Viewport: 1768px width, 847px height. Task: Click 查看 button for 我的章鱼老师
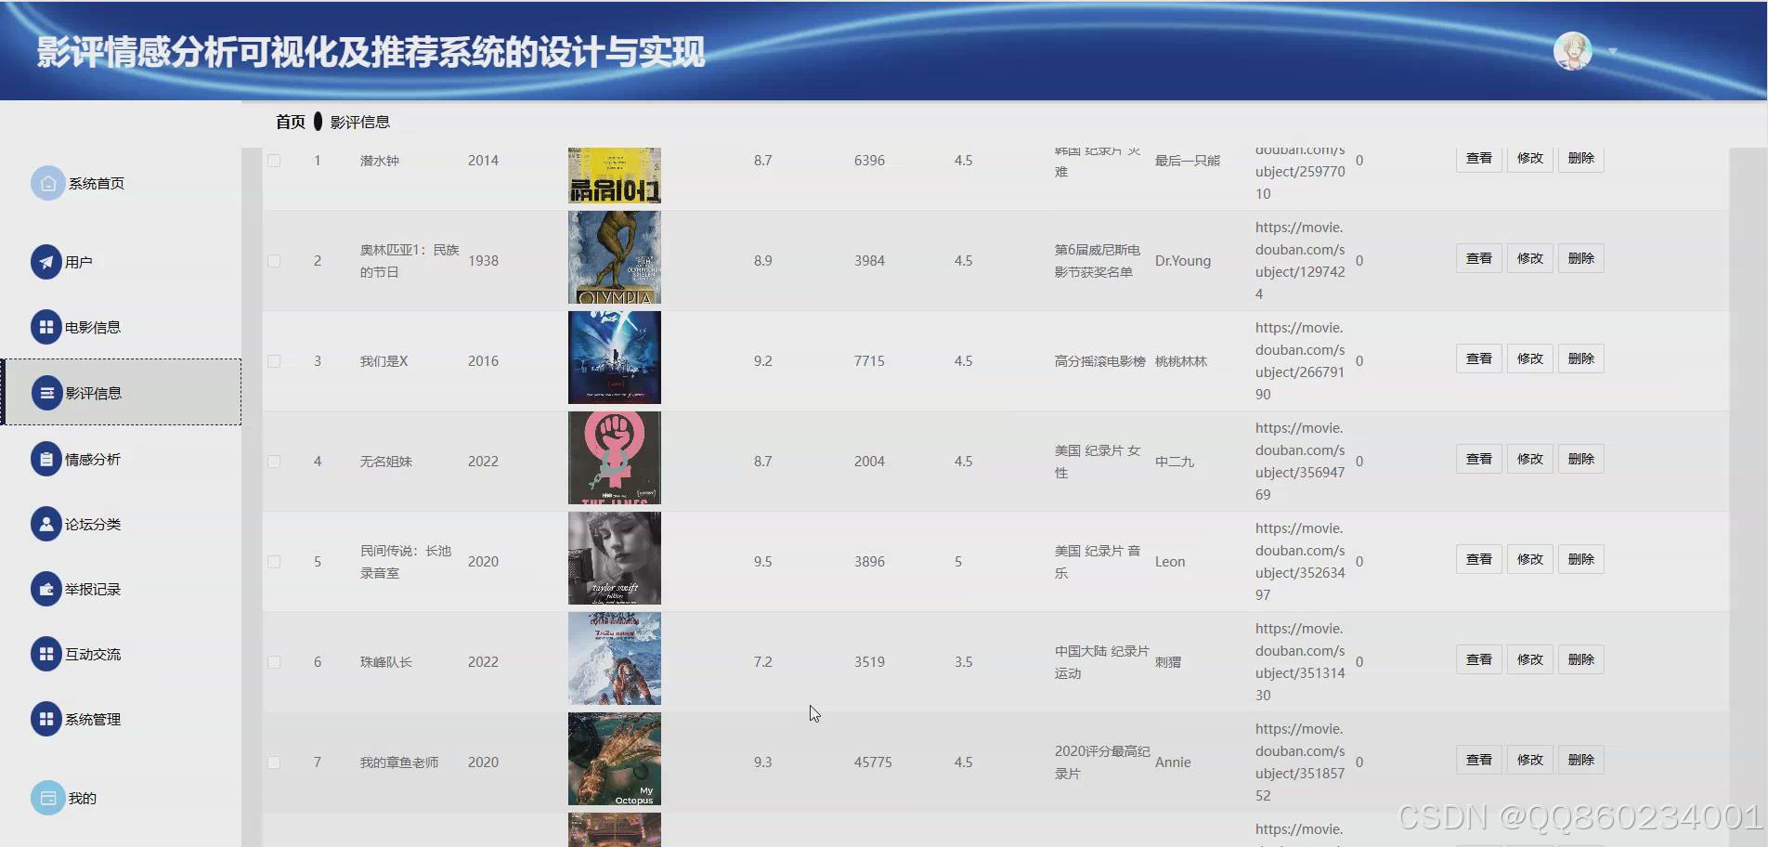[1479, 760]
